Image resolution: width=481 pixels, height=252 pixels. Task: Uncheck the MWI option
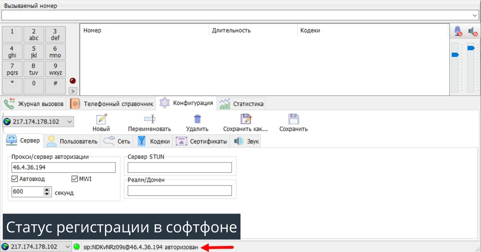[74, 179]
